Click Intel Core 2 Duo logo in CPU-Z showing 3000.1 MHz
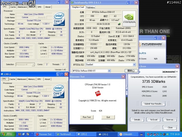182x137 pixels. [x=59, y=91]
